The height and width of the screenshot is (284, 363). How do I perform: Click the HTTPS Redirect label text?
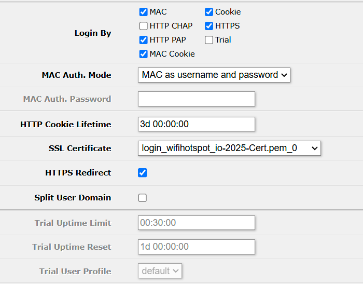coord(78,173)
